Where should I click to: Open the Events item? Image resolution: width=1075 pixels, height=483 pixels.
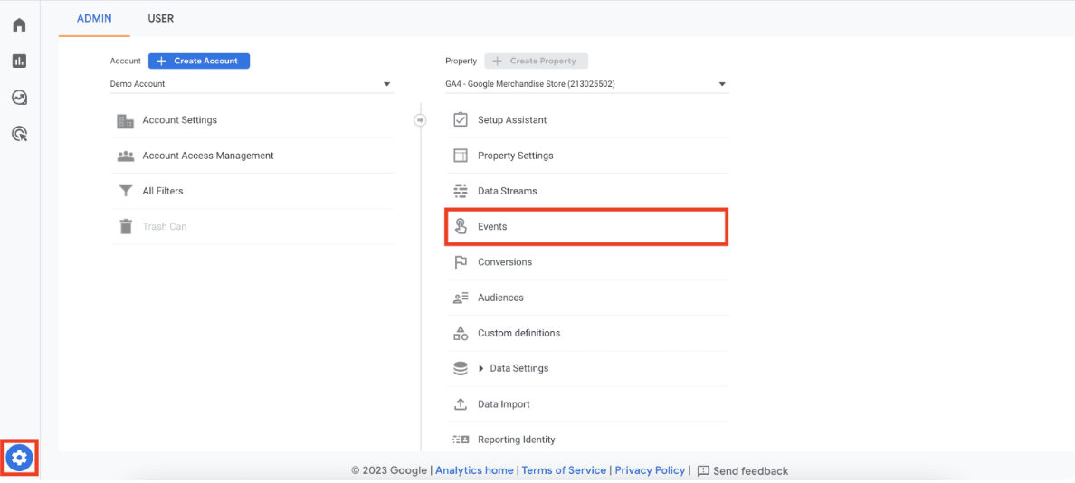pyautogui.click(x=586, y=227)
